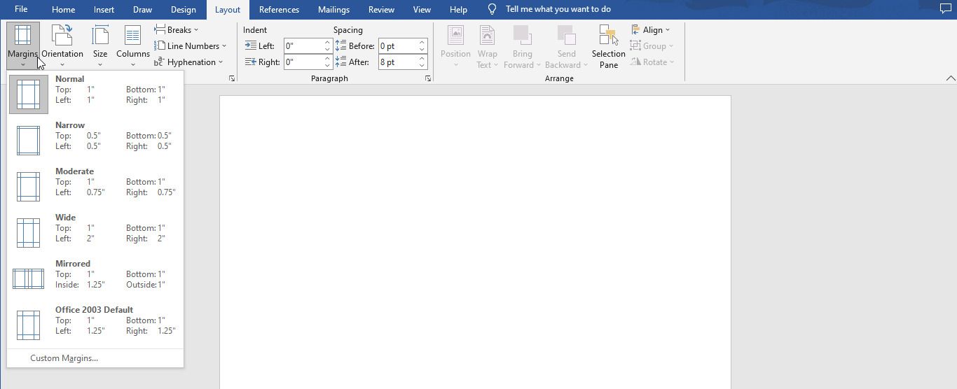Viewport: 957px width, 389px height.
Task: Increase the Indent Left value
Action: (x=327, y=42)
